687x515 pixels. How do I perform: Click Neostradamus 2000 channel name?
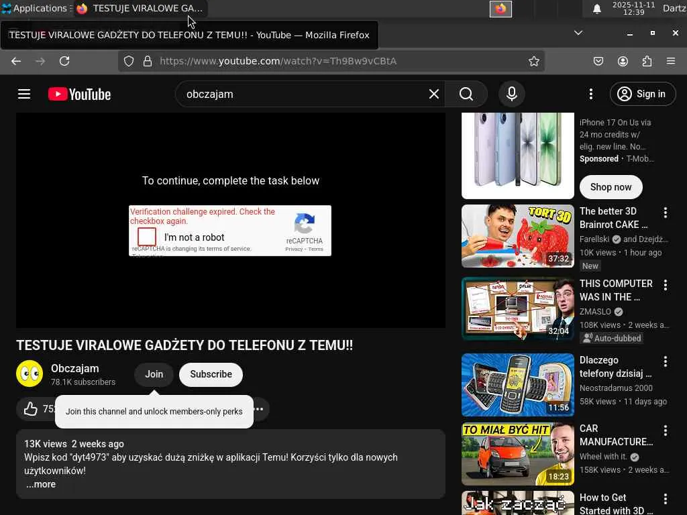point(616,388)
